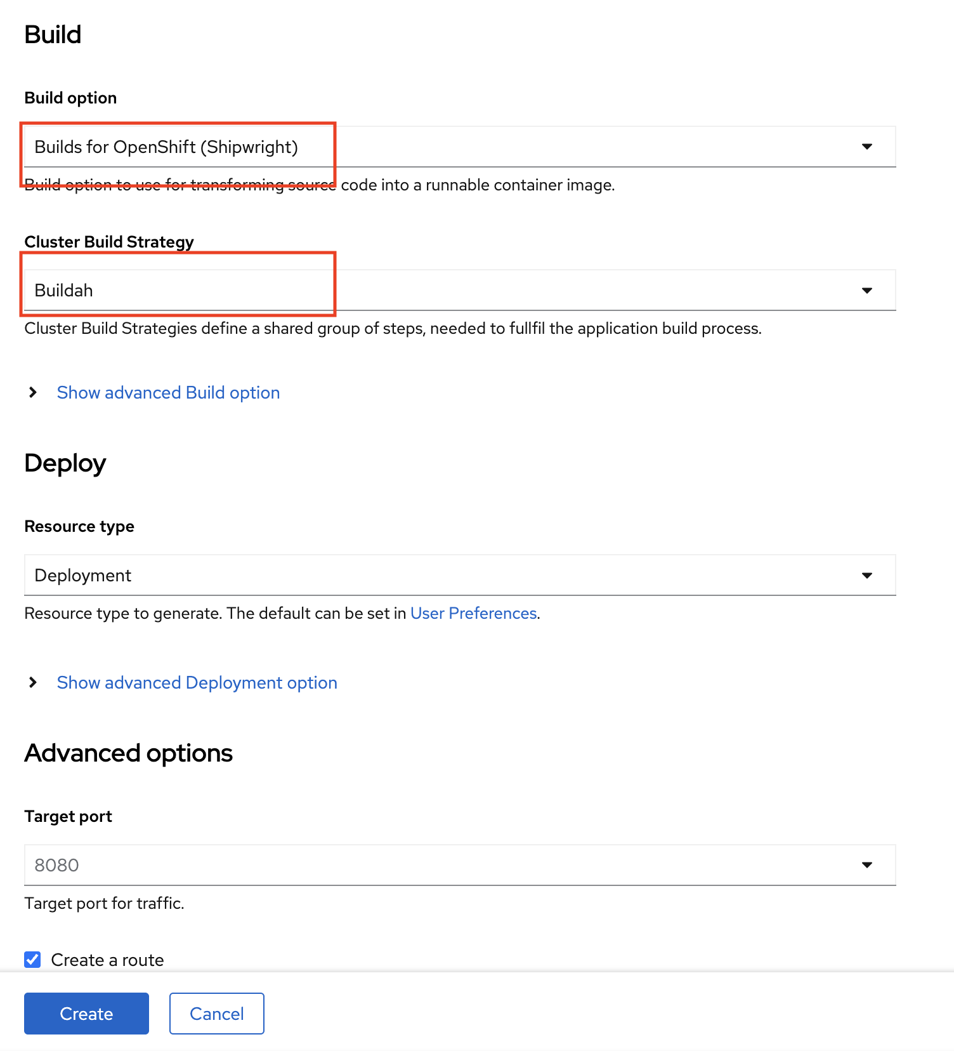Viewport: 954px width, 1051px height.
Task: Click the Resource type field label
Action: pyautogui.click(x=79, y=526)
